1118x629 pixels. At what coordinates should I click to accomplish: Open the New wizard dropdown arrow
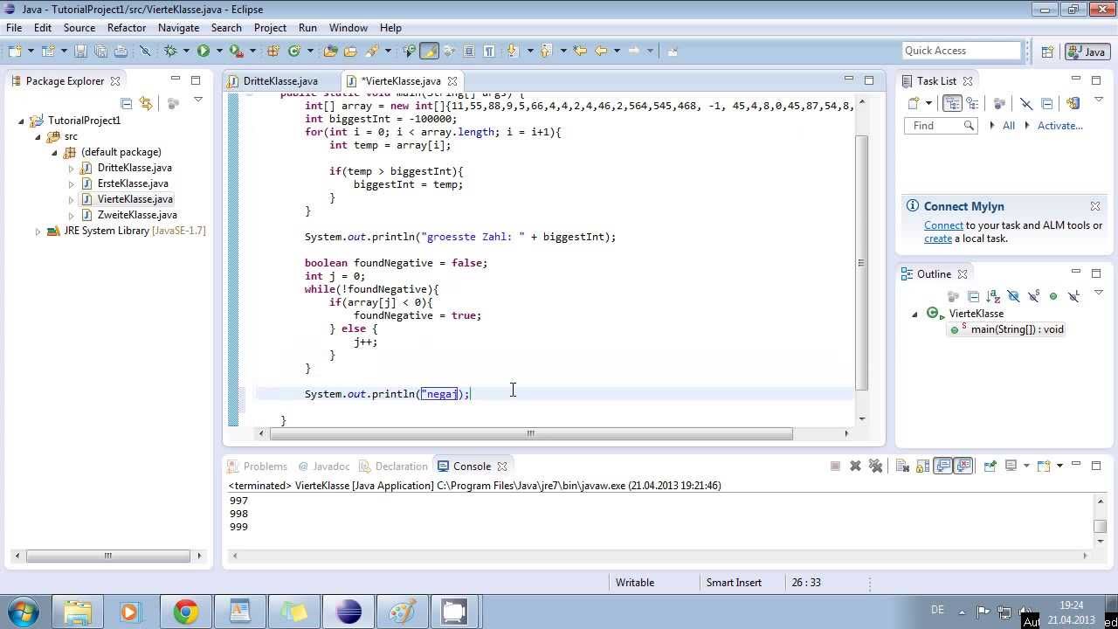32,51
